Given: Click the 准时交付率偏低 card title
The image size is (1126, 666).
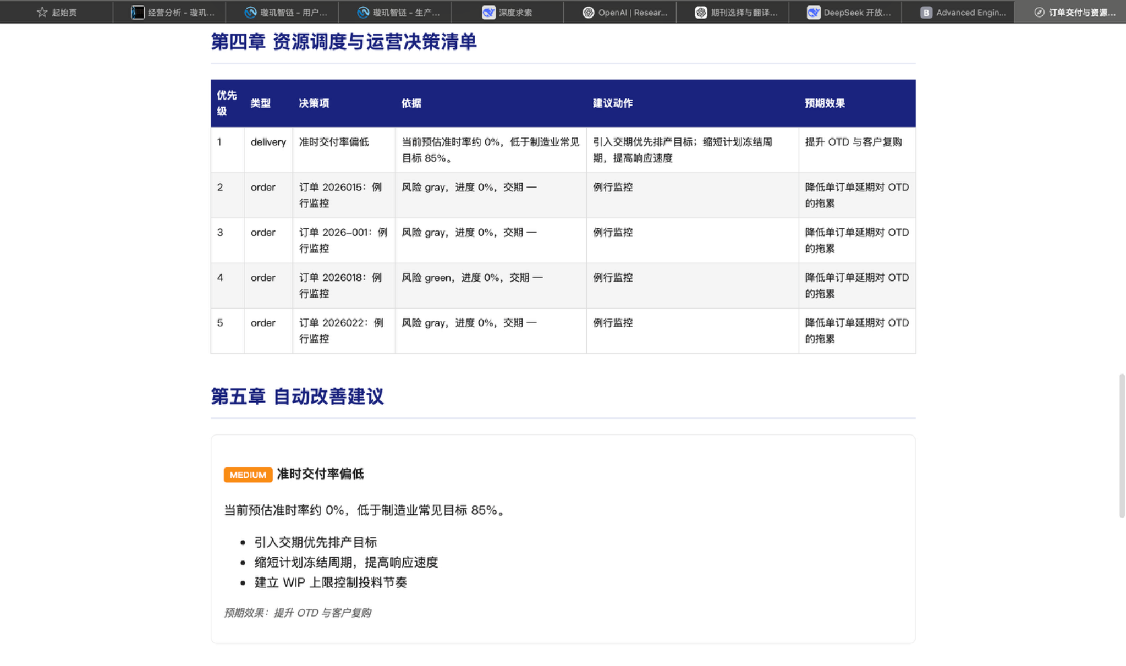Looking at the screenshot, I should tap(320, 474).
